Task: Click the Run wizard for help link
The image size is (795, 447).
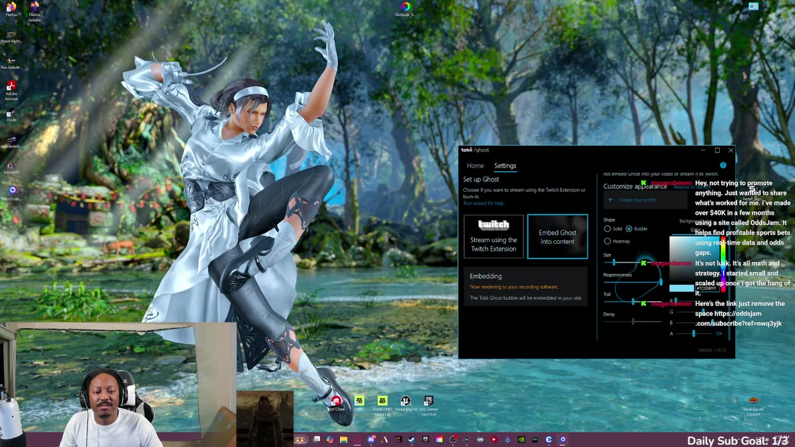Action: click(x=484, y=203)
